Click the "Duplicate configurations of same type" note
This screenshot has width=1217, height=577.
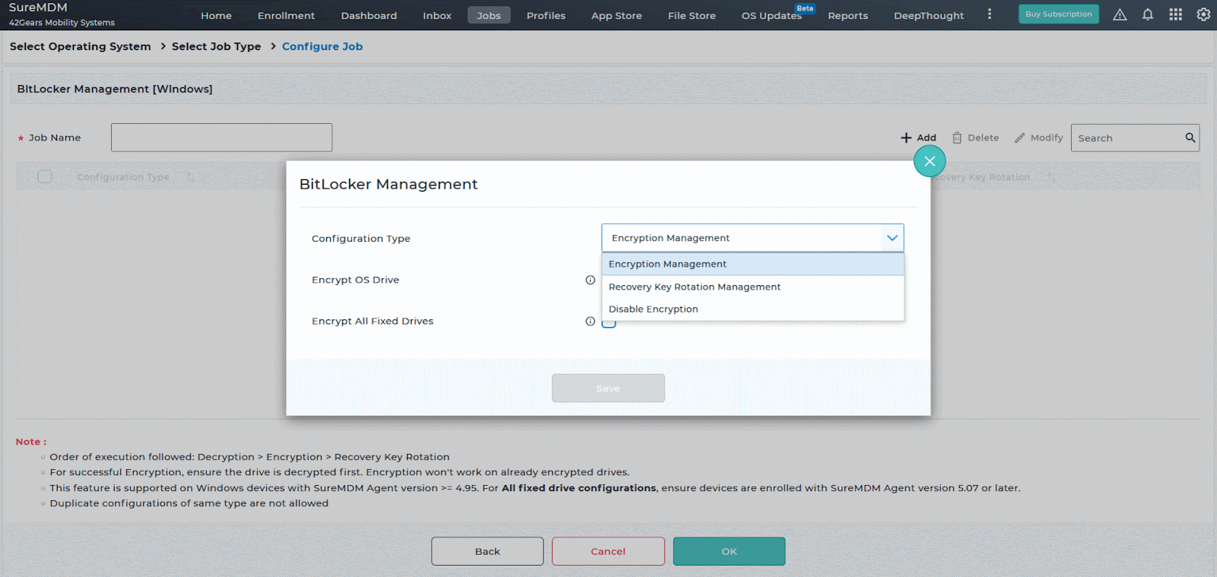pyautogui.click(x=189, y=503)
